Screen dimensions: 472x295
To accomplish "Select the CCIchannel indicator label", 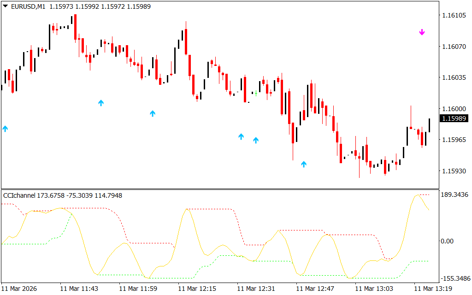I will click(19, 195).
